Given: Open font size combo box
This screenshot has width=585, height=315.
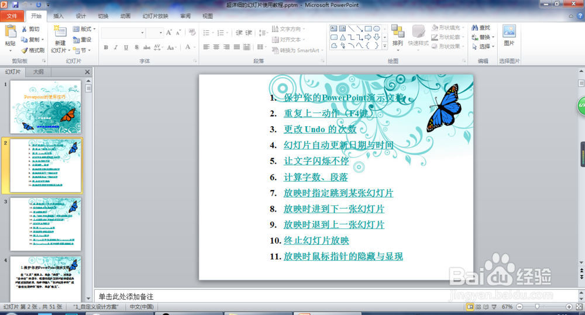Looking at the screenshot, I should [154, 33].
